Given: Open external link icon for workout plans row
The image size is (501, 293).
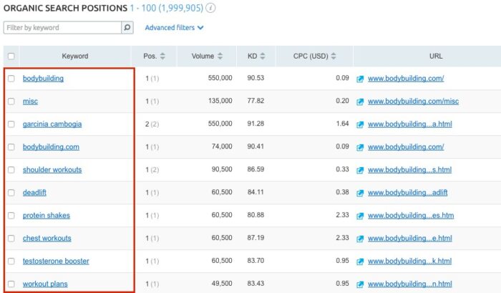Looking at the screenshot, I should point(360,284).
